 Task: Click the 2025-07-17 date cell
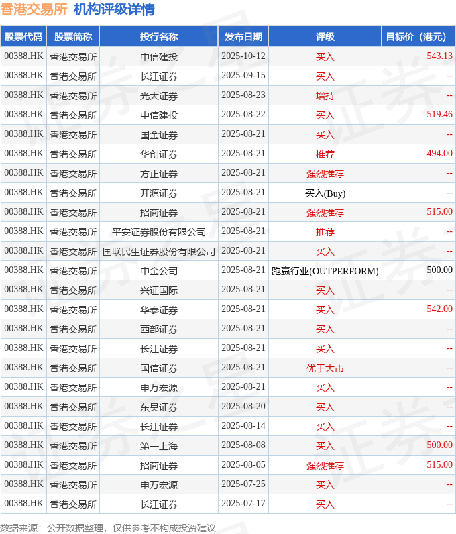[x=243, y=504]
